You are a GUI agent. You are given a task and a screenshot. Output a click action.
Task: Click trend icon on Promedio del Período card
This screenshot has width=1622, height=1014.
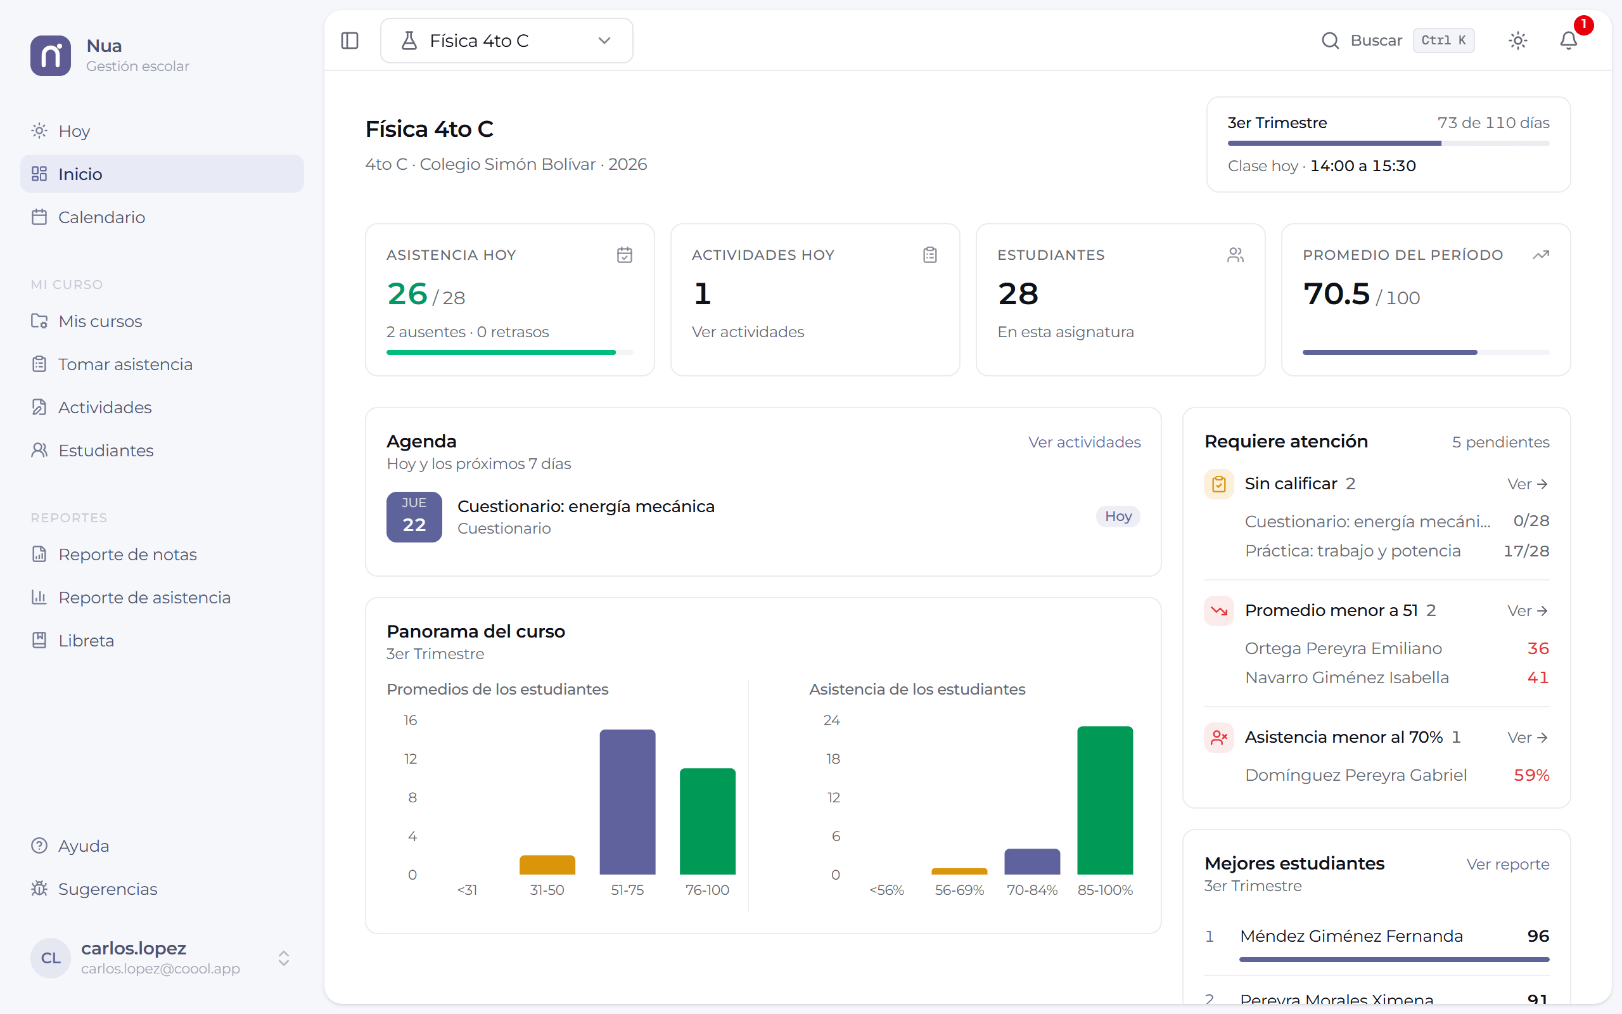coord(1541,255)
